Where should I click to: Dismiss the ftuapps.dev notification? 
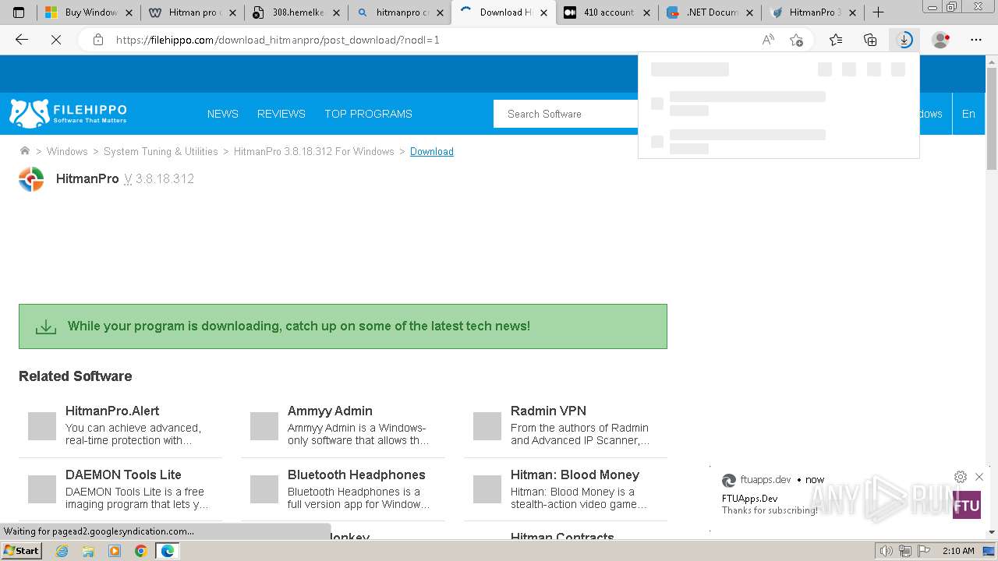979,477
